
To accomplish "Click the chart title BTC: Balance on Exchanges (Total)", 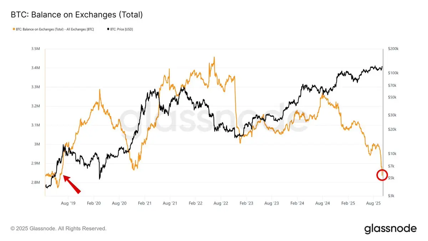I will (76, 15).
